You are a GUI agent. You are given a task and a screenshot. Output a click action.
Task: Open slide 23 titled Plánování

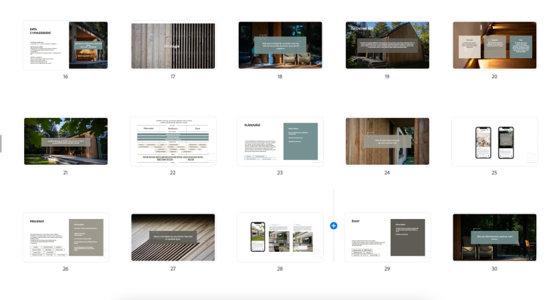click(280, 141)
